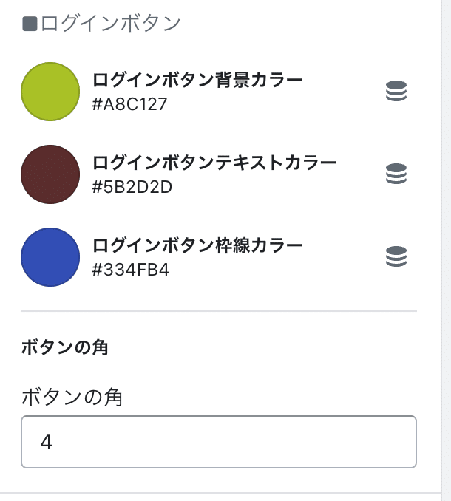The image size is (451, 501).
Task: Click the vertical scrollbar track at right
Action: tap(446, 250)
